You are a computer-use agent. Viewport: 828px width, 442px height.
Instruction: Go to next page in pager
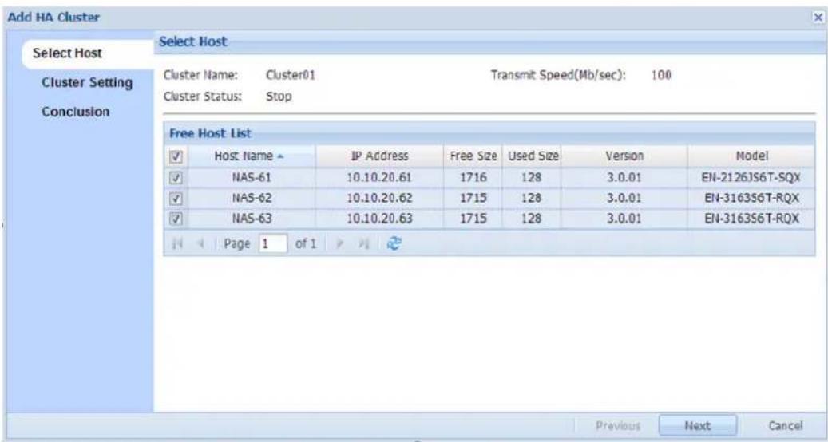341,243
